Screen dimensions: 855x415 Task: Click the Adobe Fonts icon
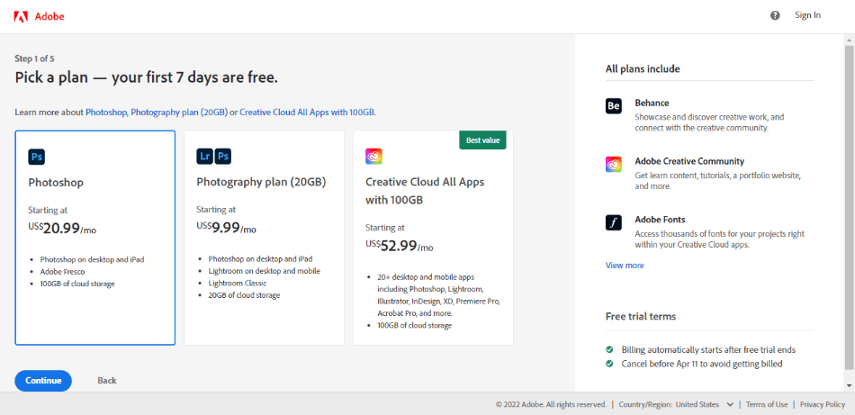614,222
